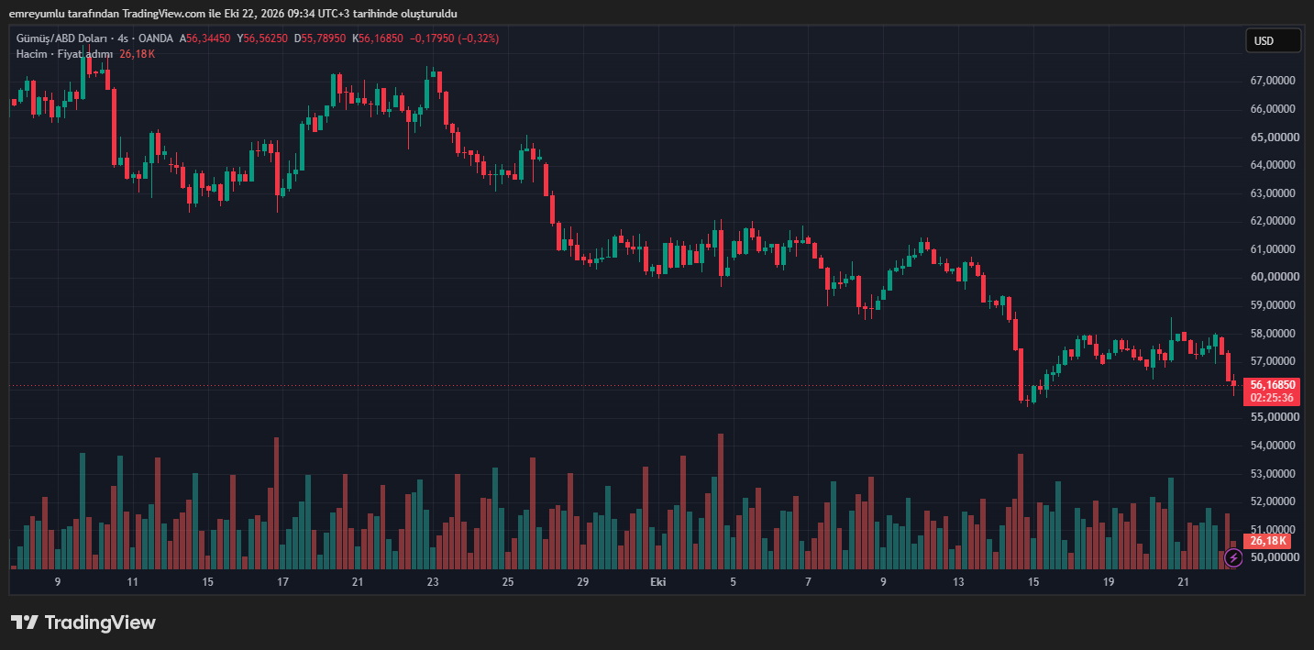Click the 26,18K value beside Hacim legend
1314x650 pixels.
click(x=138, y=54)
